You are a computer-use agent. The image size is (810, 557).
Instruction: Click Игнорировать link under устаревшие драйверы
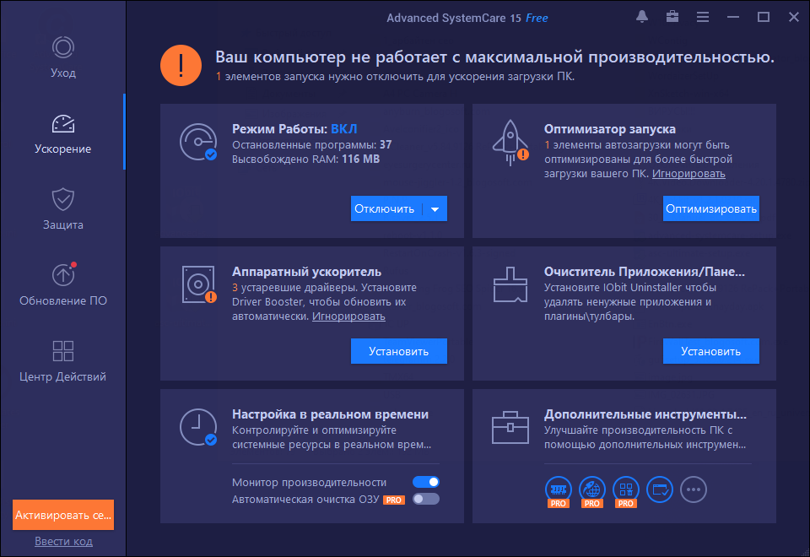coord(348,316)
